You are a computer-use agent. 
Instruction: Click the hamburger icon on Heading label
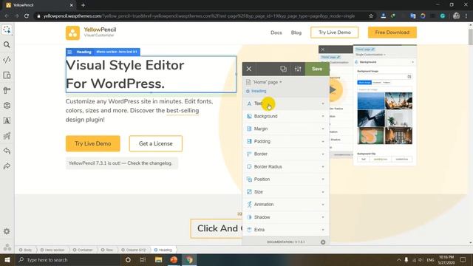[x=69, y=52]
